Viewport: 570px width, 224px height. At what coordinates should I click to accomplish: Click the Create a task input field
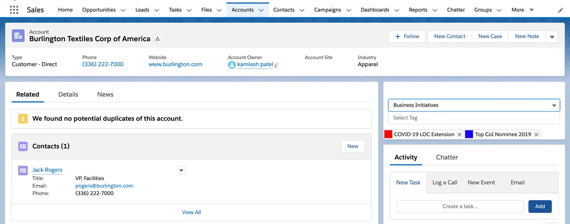pos(460,206)
